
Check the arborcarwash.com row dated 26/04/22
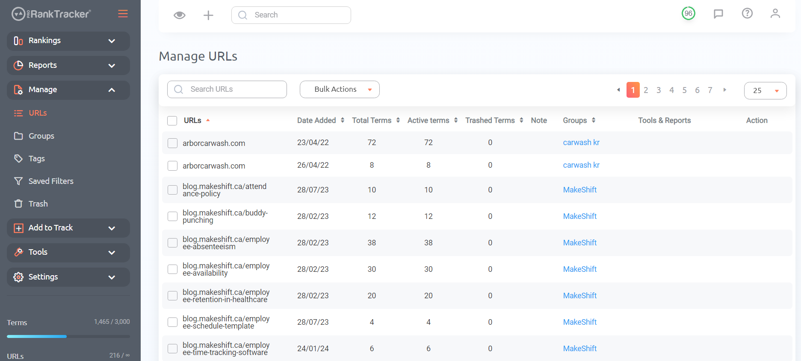click(x=173, y=166)
